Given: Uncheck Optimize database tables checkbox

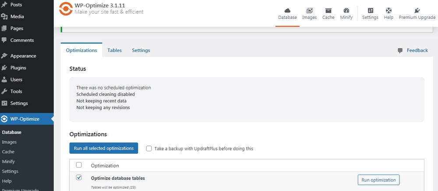Looking at the screenshot, I should coord(79,177).
